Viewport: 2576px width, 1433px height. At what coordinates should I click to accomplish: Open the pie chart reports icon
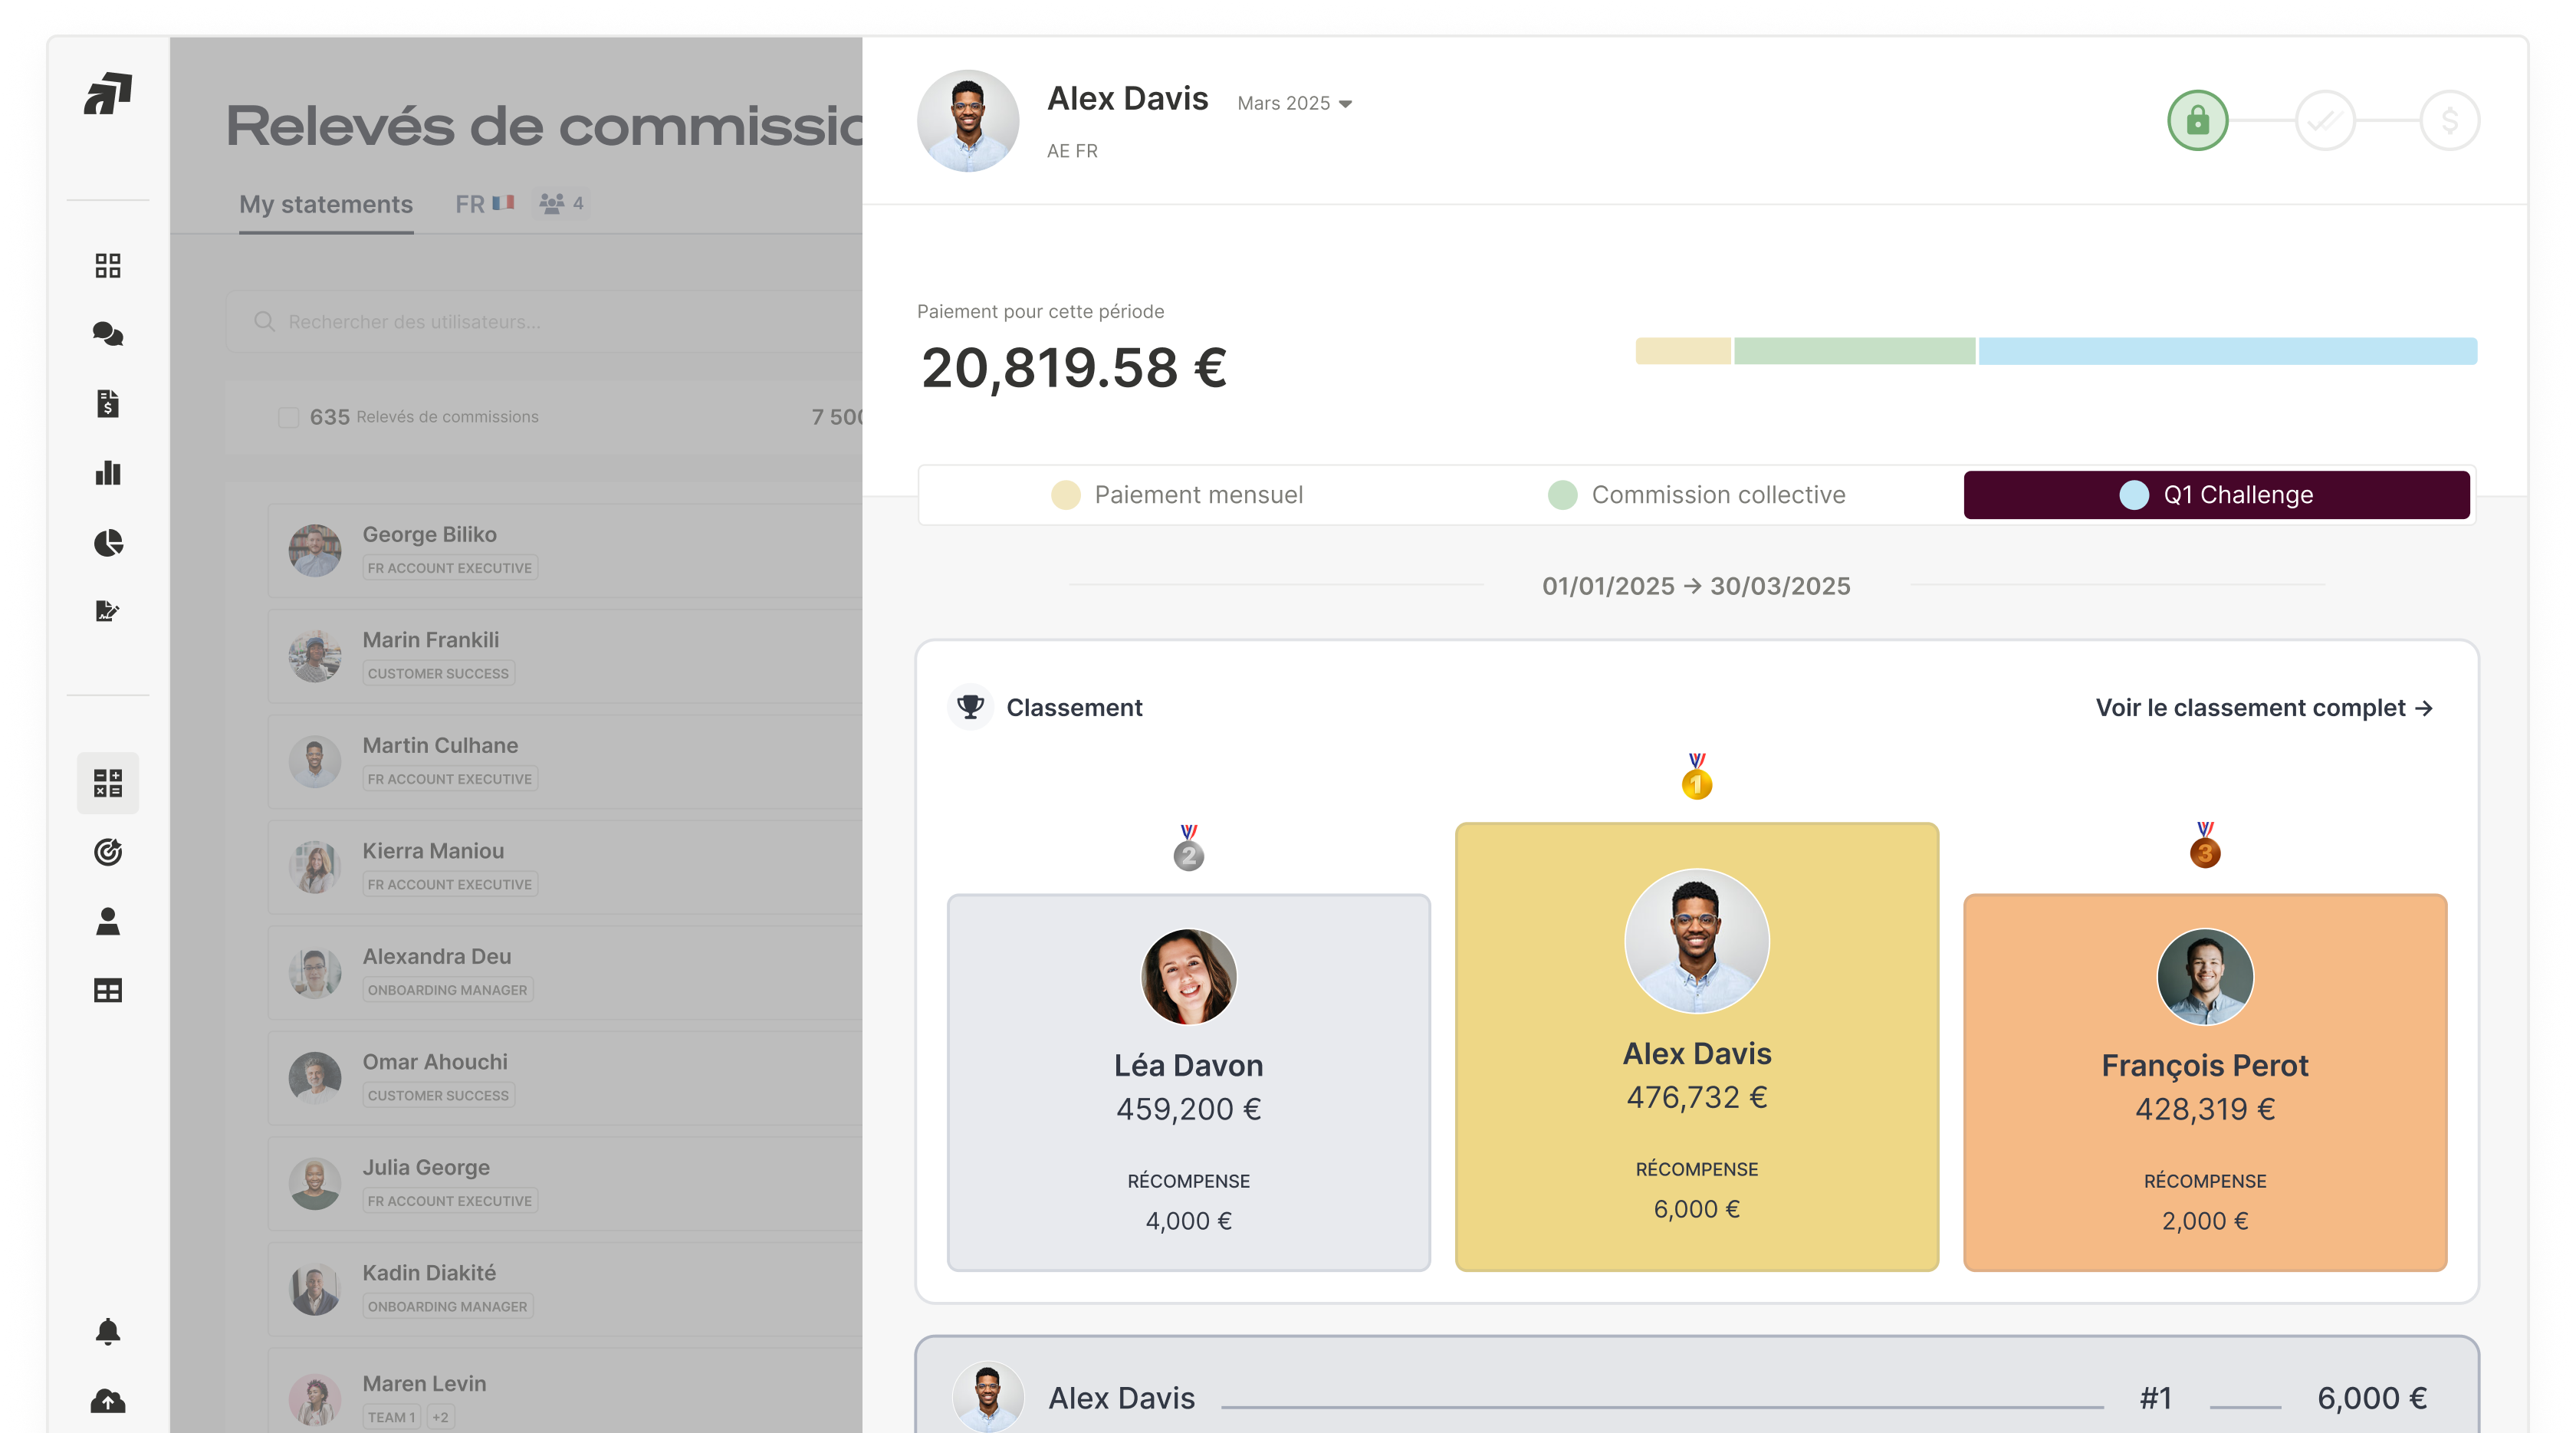pos(107,543)
